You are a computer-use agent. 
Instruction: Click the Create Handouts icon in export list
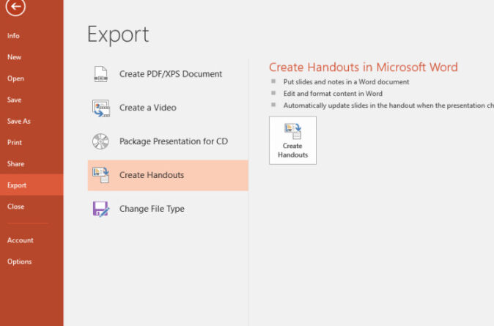click(x=100, y=175)
